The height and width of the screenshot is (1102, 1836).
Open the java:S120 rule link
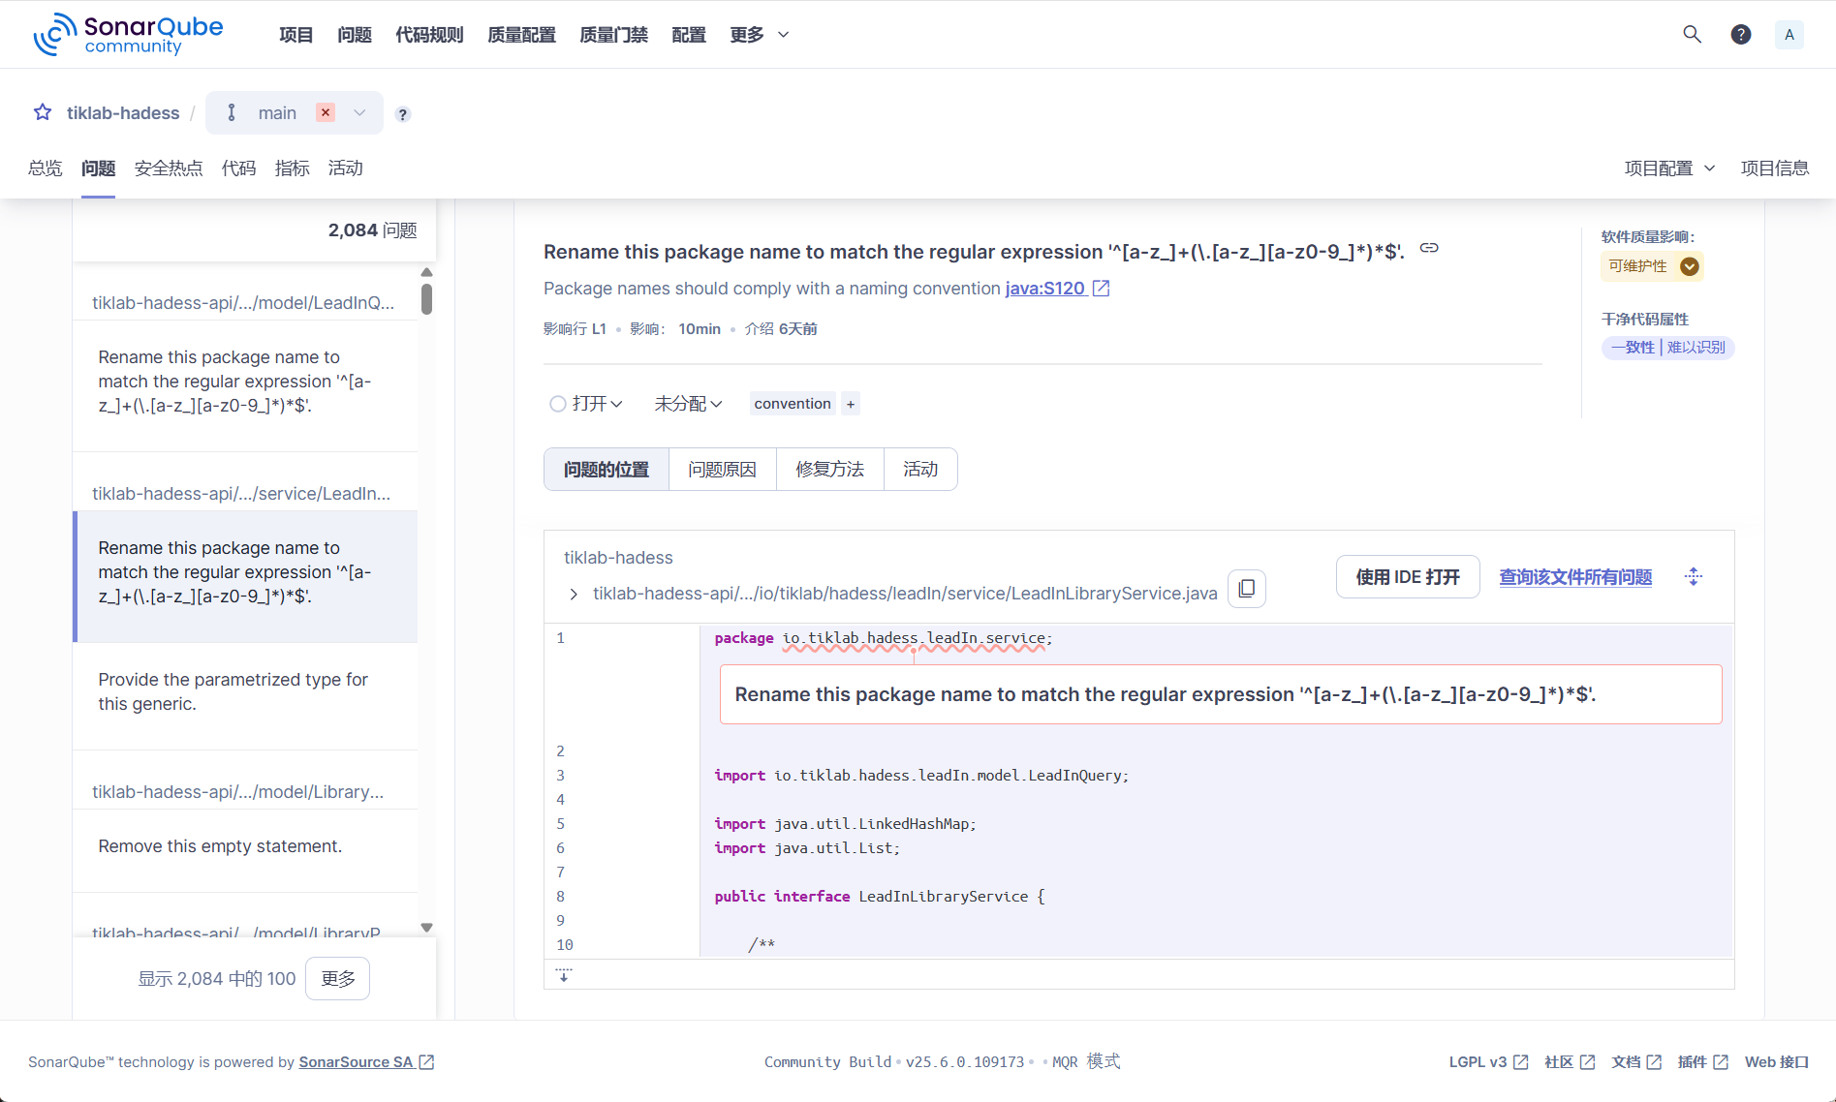1045,289
